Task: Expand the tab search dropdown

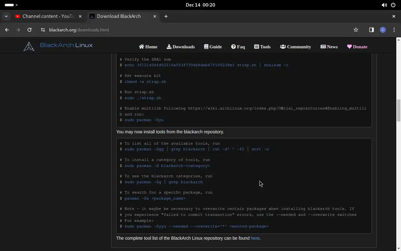Action: (6, 16)
